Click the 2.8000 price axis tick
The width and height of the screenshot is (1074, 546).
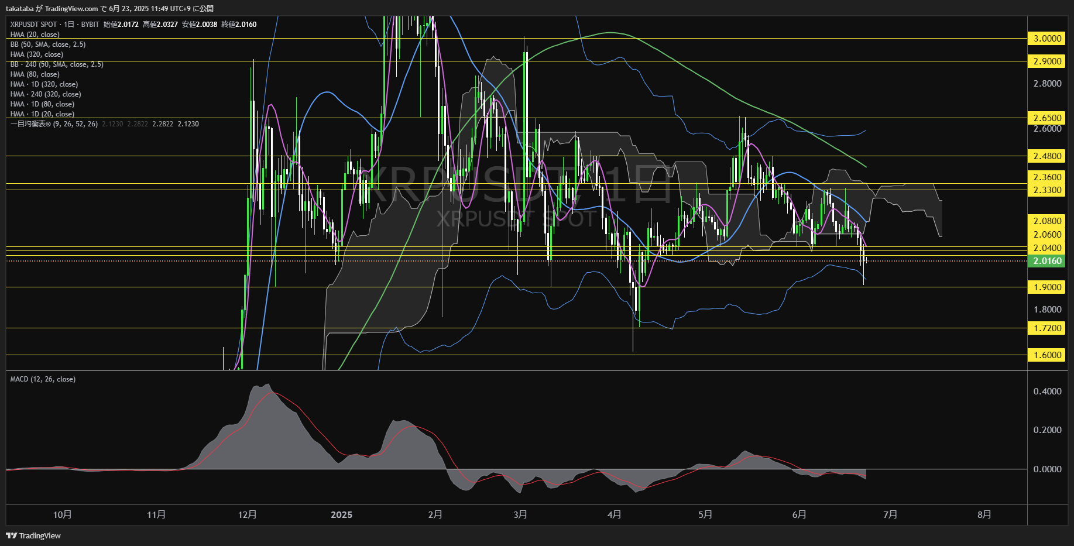(1047, 84)
